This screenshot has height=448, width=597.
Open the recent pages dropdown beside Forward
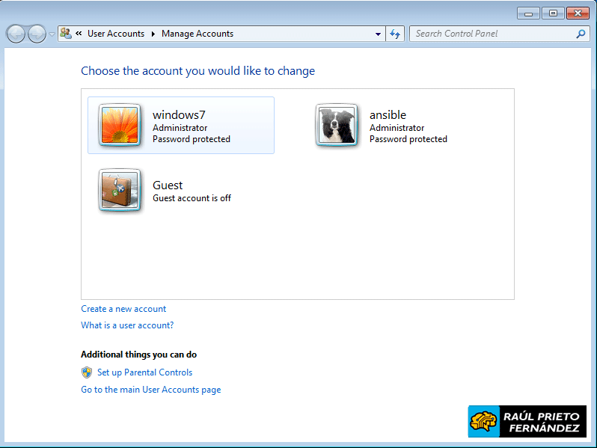tap(52, 34)
